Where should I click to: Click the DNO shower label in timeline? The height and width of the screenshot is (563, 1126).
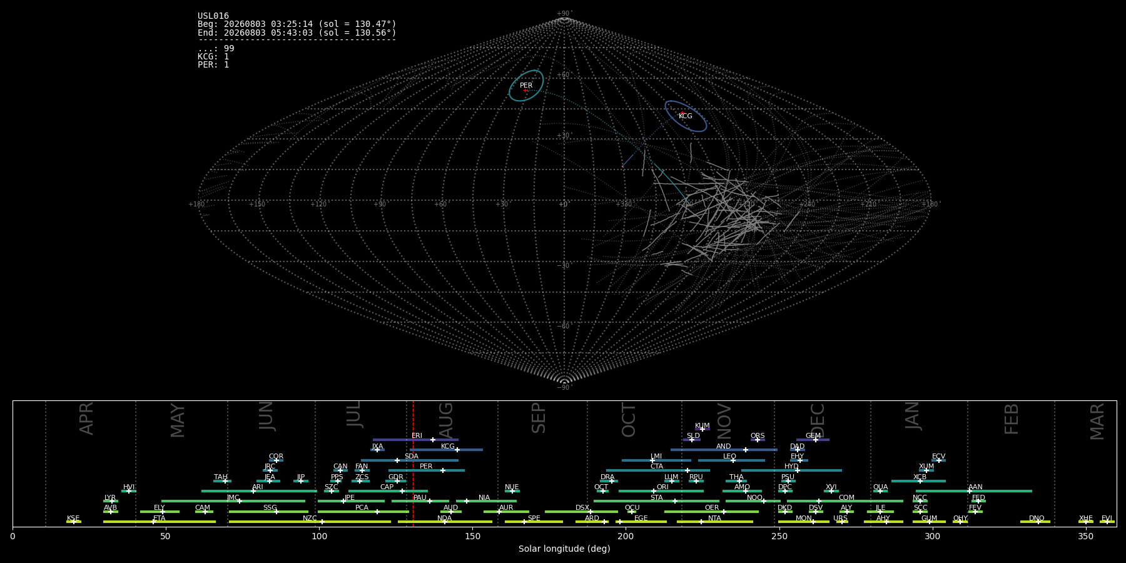tap(1037, 519)
